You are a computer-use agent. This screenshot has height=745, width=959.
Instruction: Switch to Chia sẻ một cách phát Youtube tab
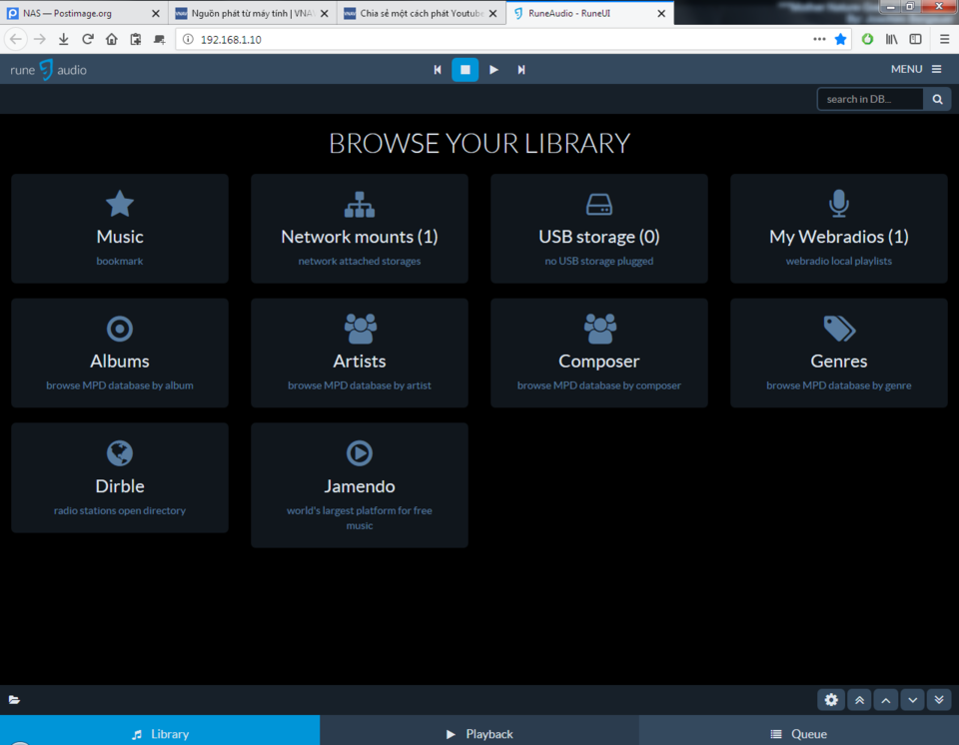(421, 13)
